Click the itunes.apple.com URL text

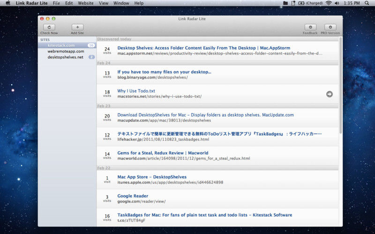[x=170, y=183]
